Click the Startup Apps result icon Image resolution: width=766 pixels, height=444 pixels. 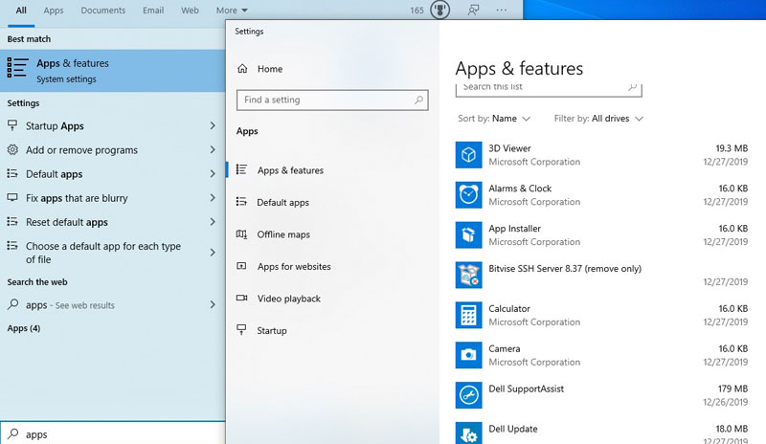pyautogui.click(x=12, y=125)
